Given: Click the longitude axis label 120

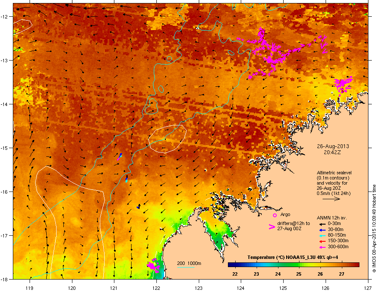Looking at the screenshot, I should pos(72,288).
